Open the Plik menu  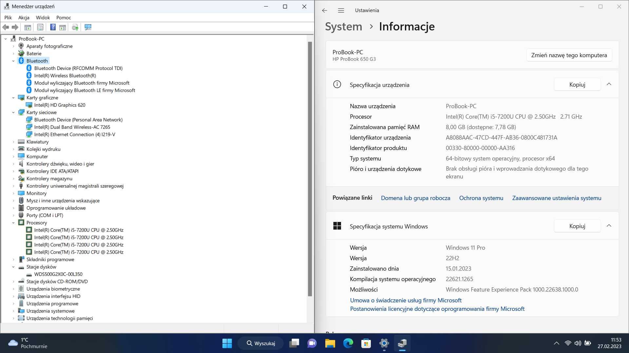click(x=8, y=18)
